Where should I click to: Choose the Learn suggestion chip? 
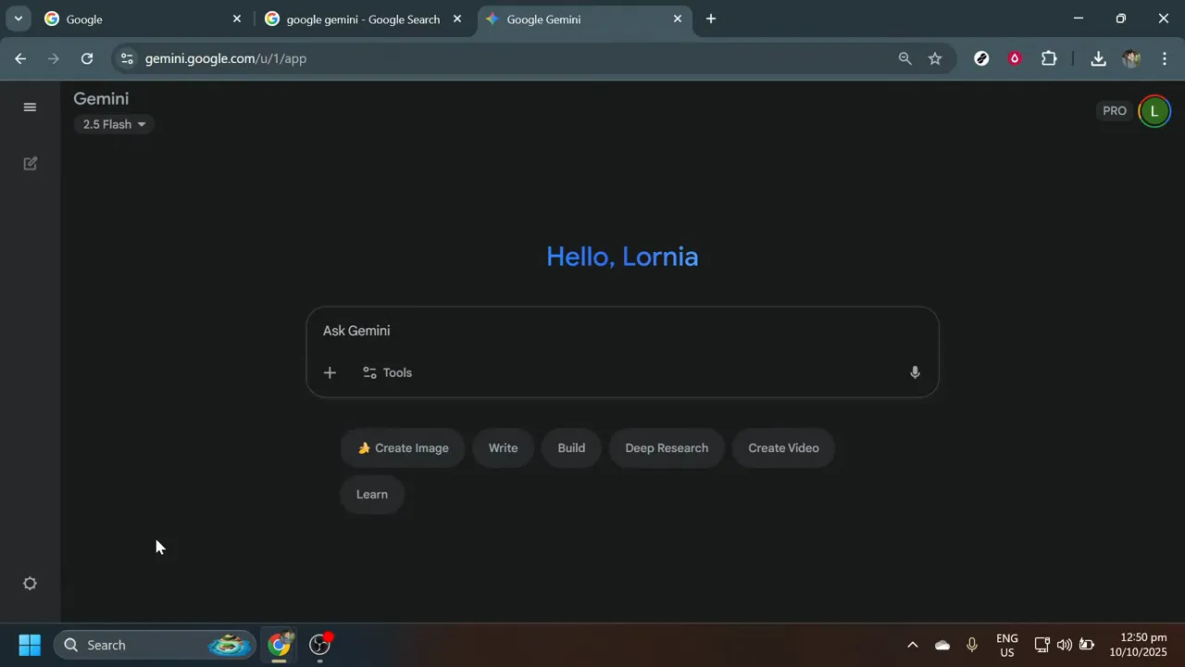pos(372,495)
